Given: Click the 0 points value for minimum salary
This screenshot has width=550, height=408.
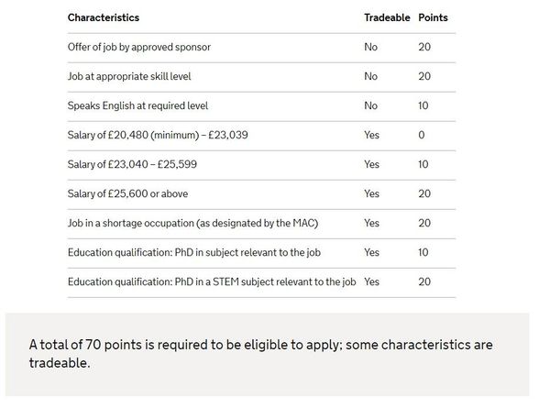Looking at the screenshot, I should [x=422, y=135].
